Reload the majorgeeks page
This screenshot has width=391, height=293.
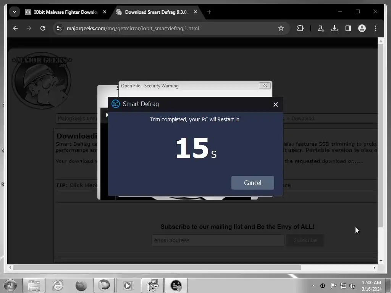43,28
